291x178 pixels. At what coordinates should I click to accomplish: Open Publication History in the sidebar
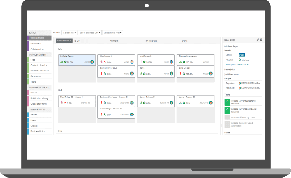[x=39, y=98]
